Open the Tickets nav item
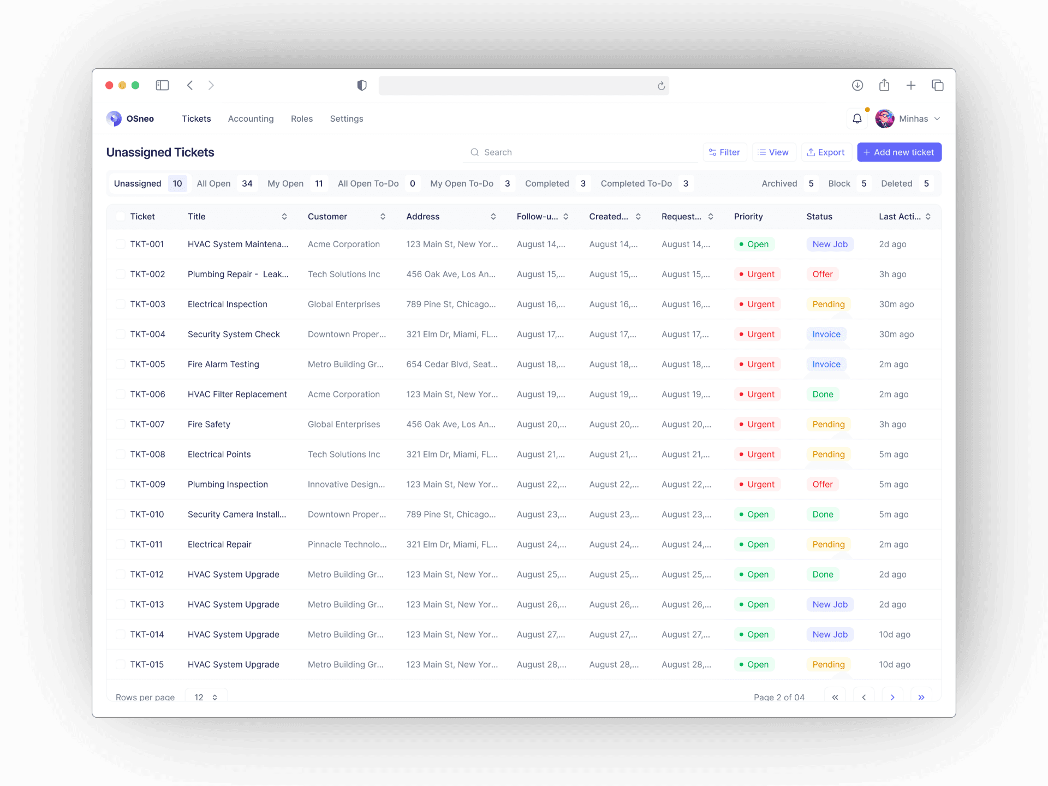Screen dimensions: 1048x786 click(x=196, y=118)
